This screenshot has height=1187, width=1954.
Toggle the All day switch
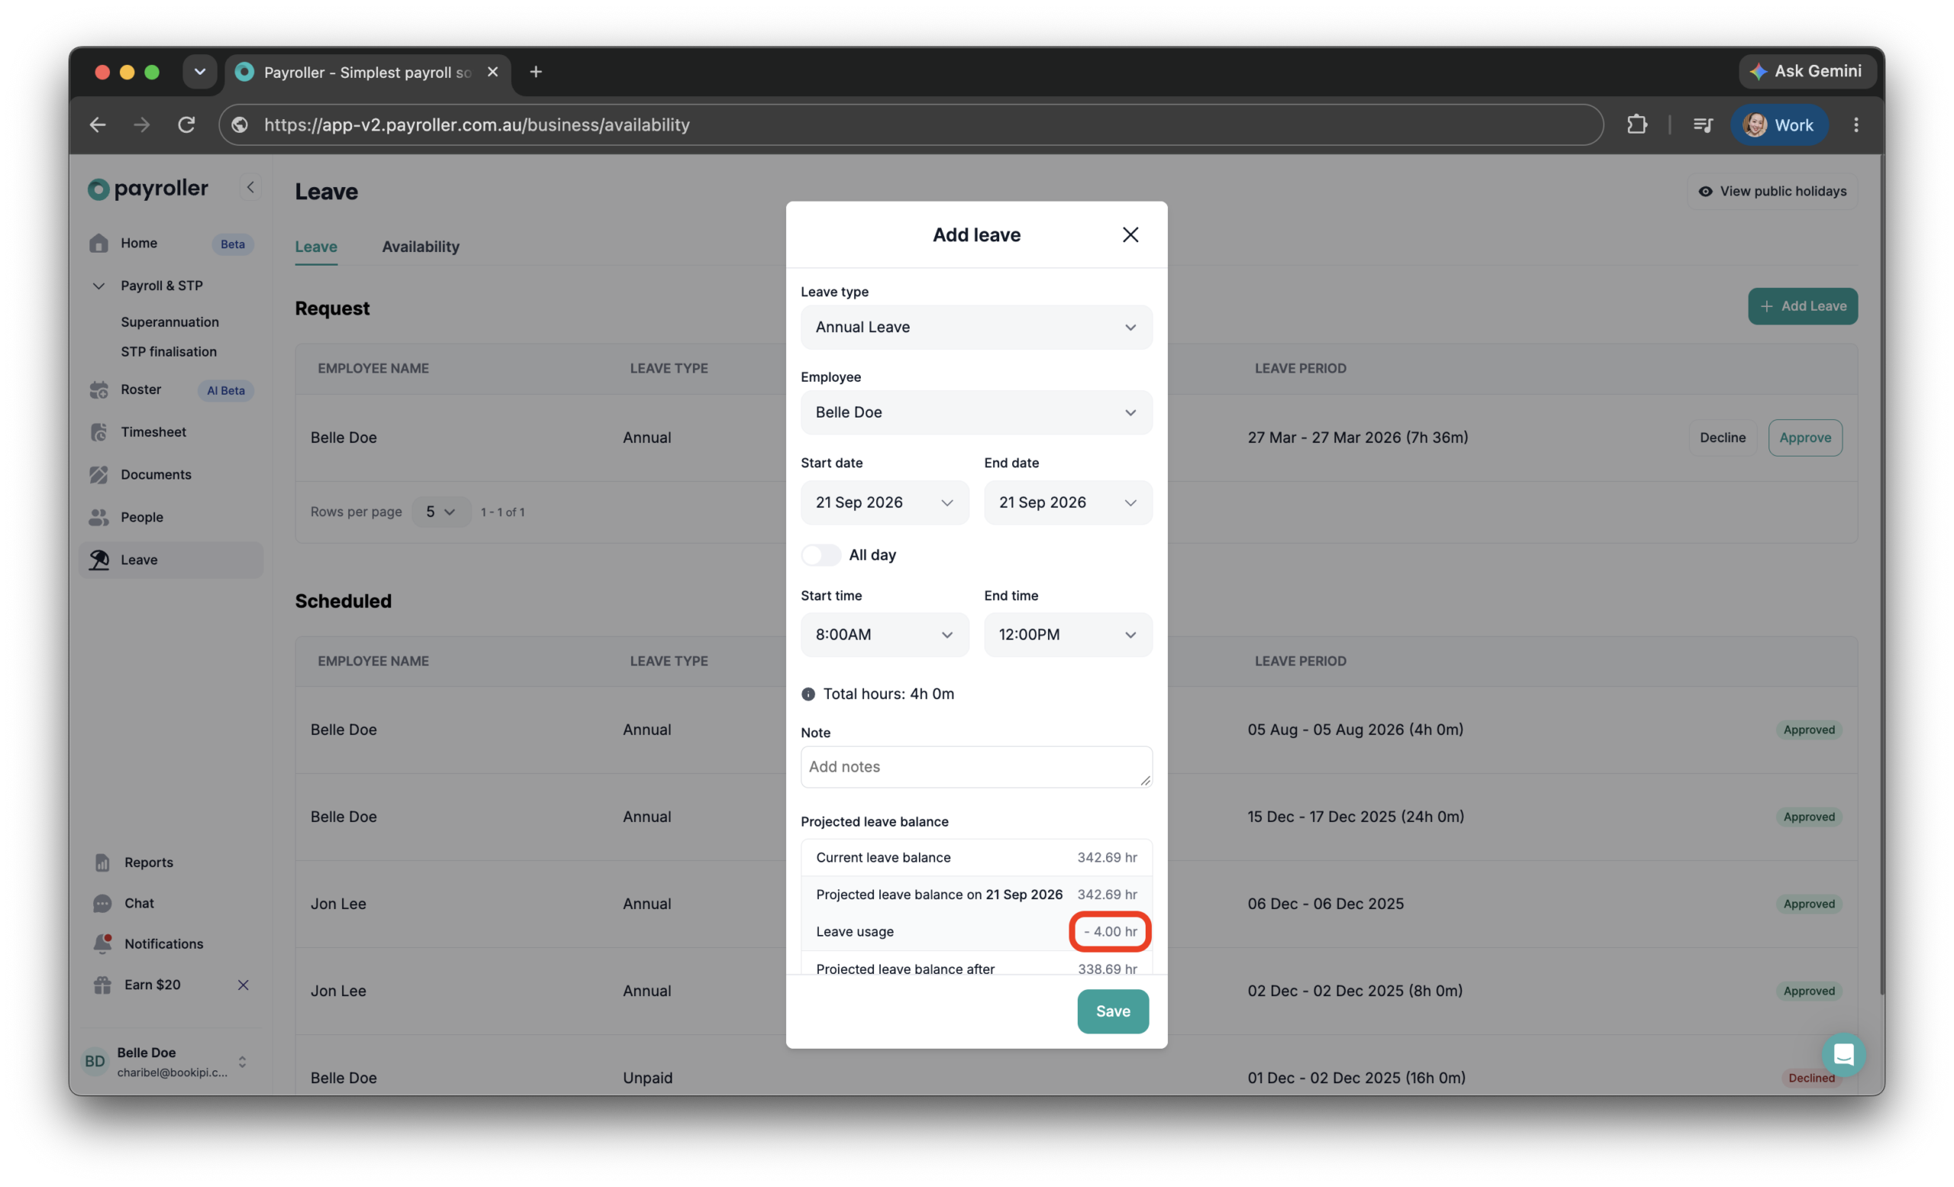click(x=820, y=555)
